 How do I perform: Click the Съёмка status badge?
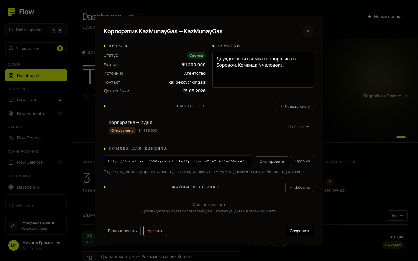tap(196, 55)
